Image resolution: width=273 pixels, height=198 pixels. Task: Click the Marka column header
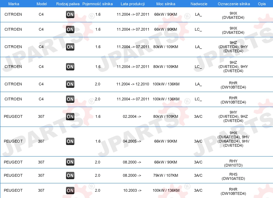14,4
